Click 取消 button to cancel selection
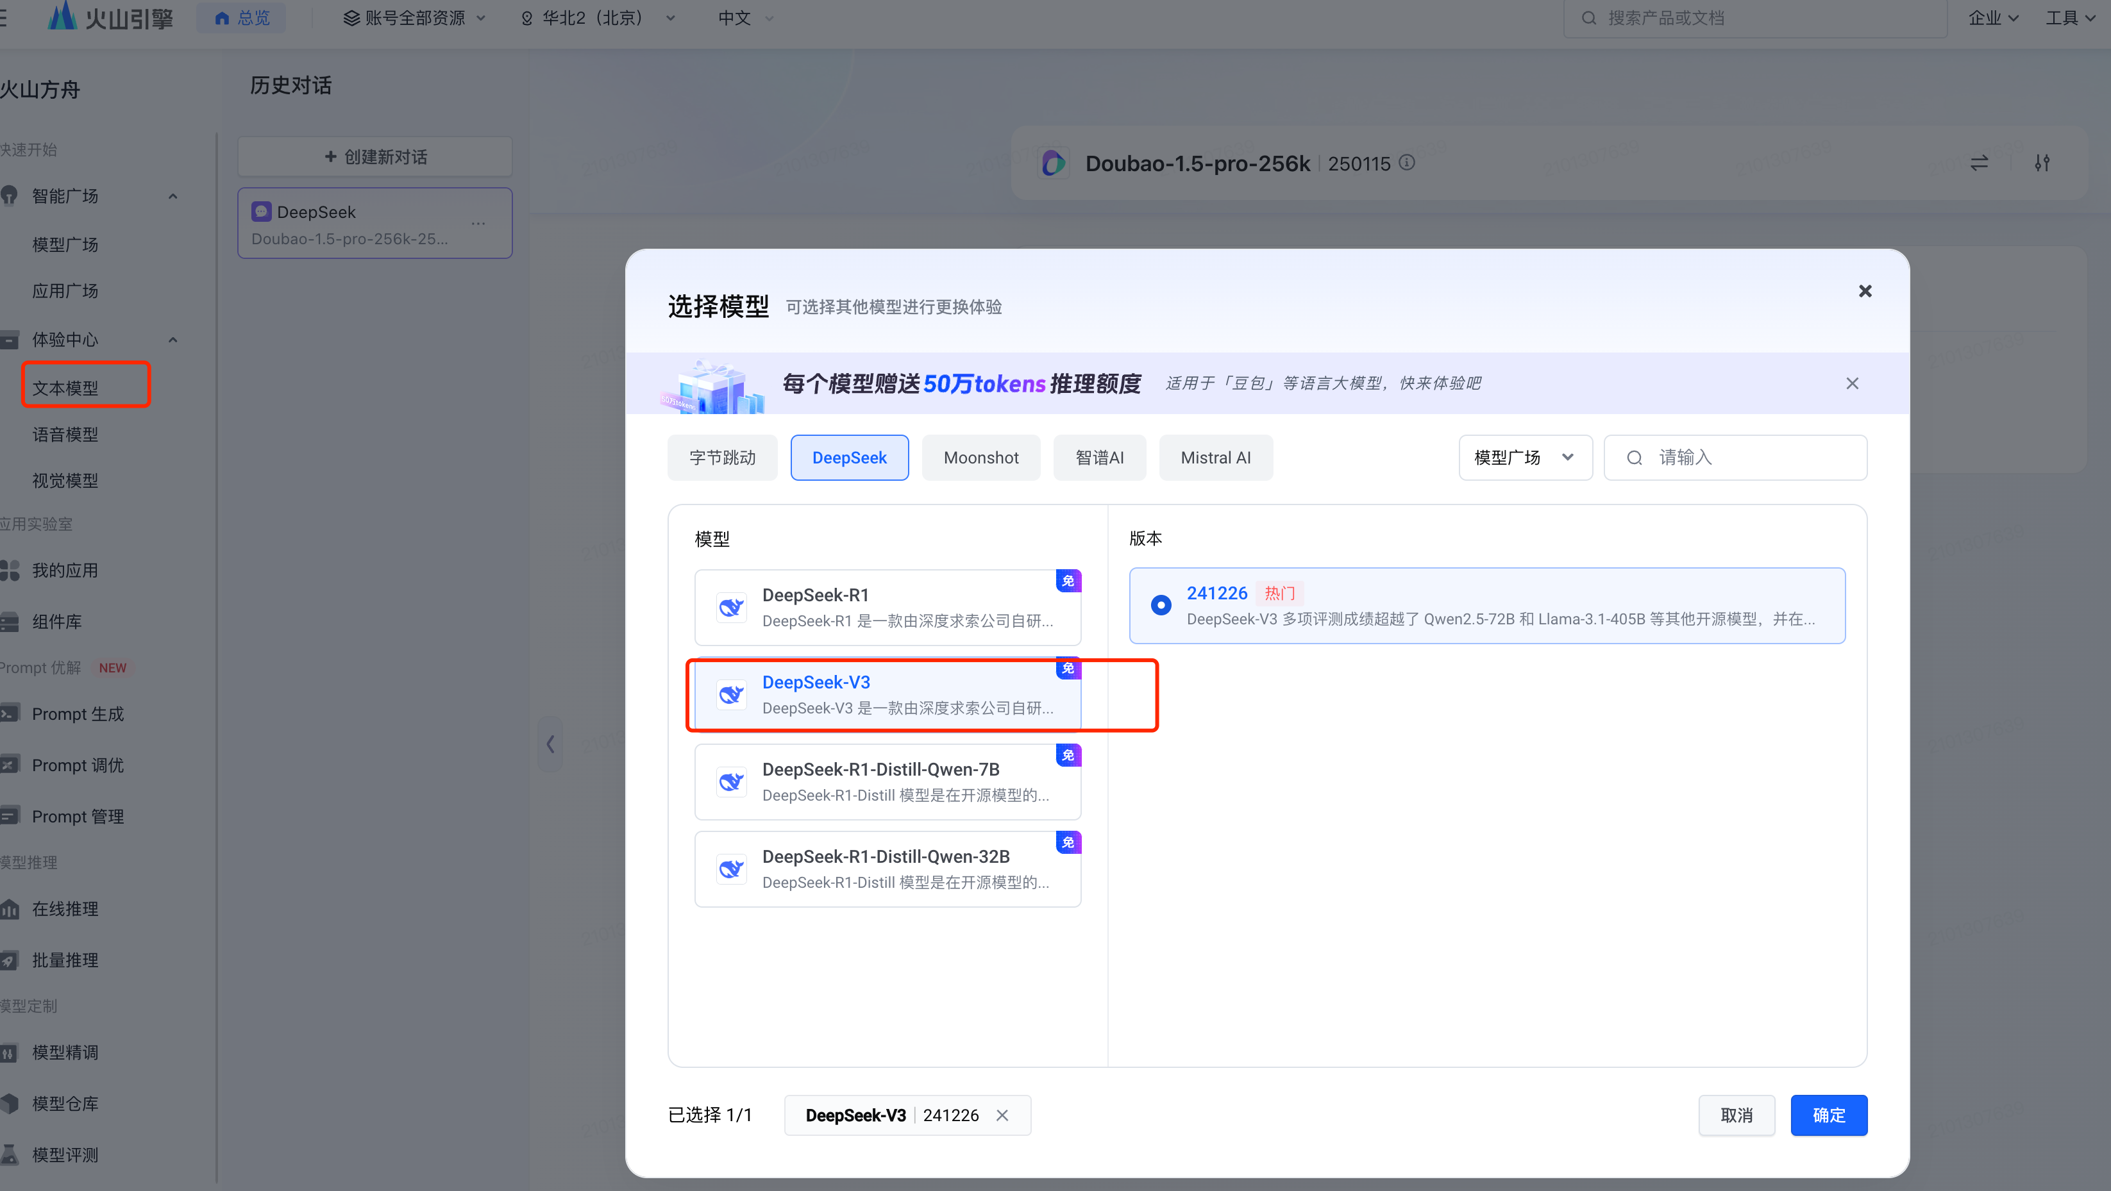The image size is (2111, 1191). tap(1735, 1114)
